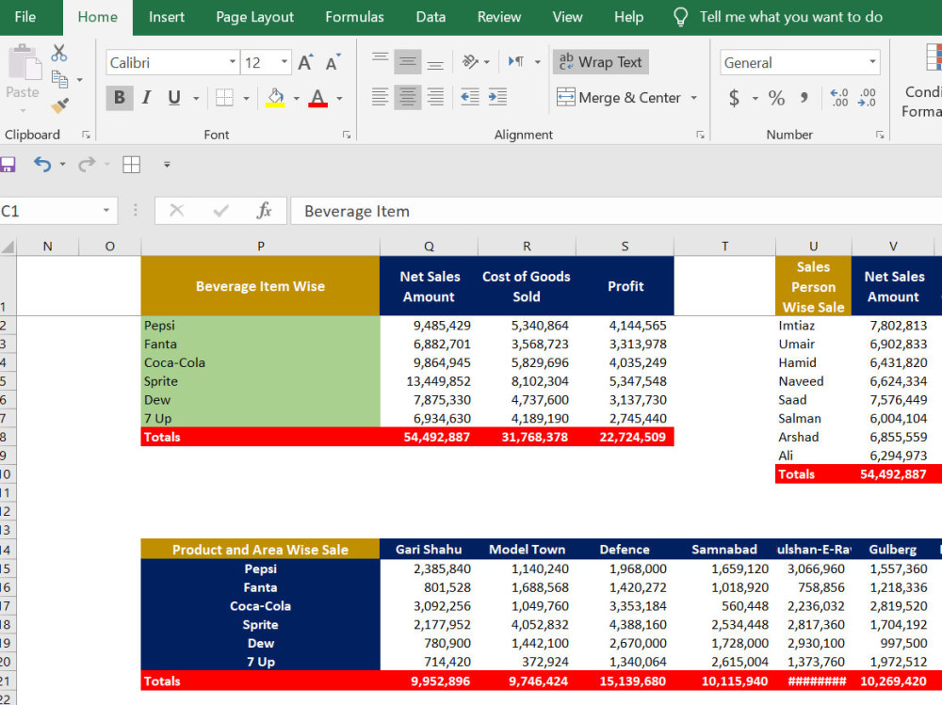Select the Cut scissors icon
The width and height of the screenshot is (942, 705).
(x=59, y=54)
